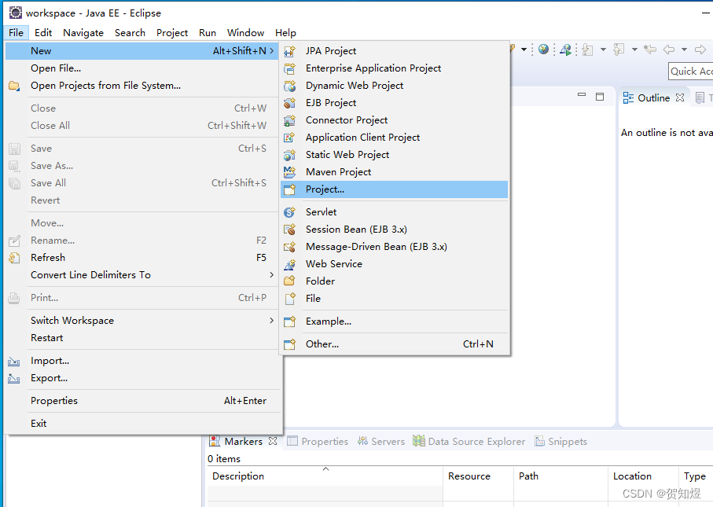Pick EJB Project in the submenu

[395, 103]
